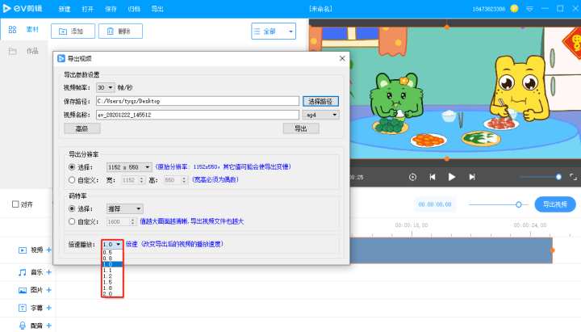This screenshot has height=332, width=581.
Task: Select resolution 选择 radio button
Action: 72,167
